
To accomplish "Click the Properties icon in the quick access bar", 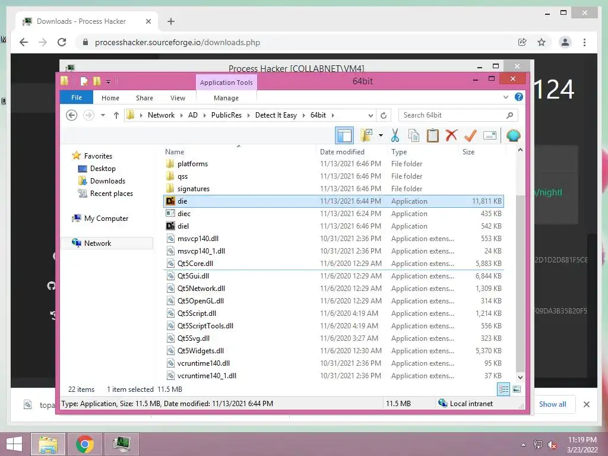I will pos(83,81).
